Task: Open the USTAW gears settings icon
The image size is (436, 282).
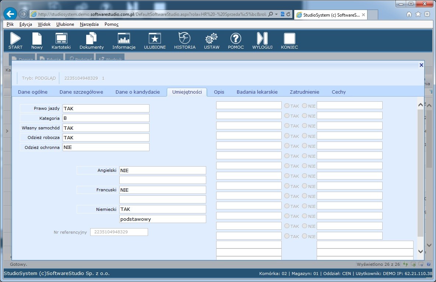Action: (x=212, y=41)
